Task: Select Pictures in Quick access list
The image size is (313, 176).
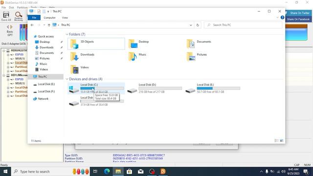Action: click(x=45, y=58)
